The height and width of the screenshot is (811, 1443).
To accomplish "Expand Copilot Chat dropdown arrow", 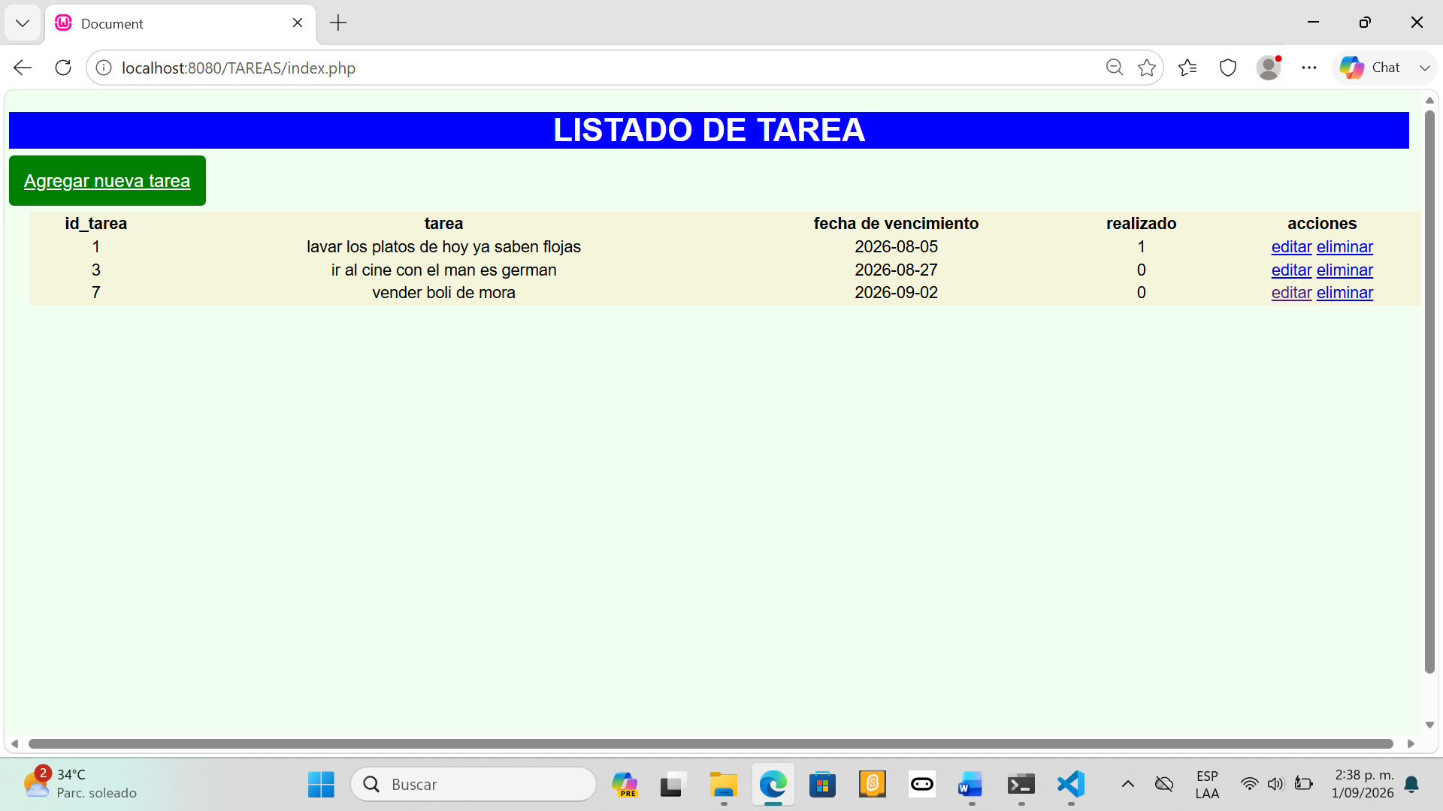I will (x=1424, y=68).
